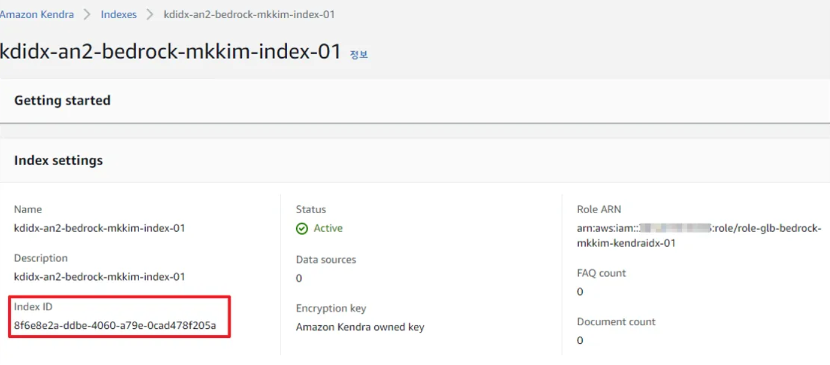
Task: Select the Name value kdidx-an2-bedrock-mkkim-index-01
Action: 100,228
